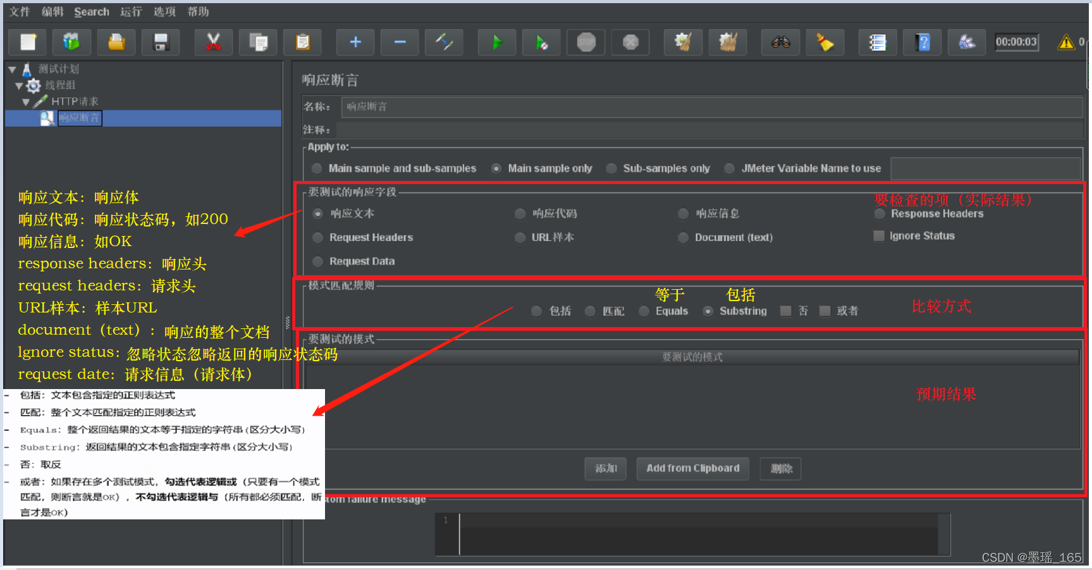Select Sub-samples only radio option
Image resolution: width=1092 pixels, height=570 pixels.
coord(611,168)
